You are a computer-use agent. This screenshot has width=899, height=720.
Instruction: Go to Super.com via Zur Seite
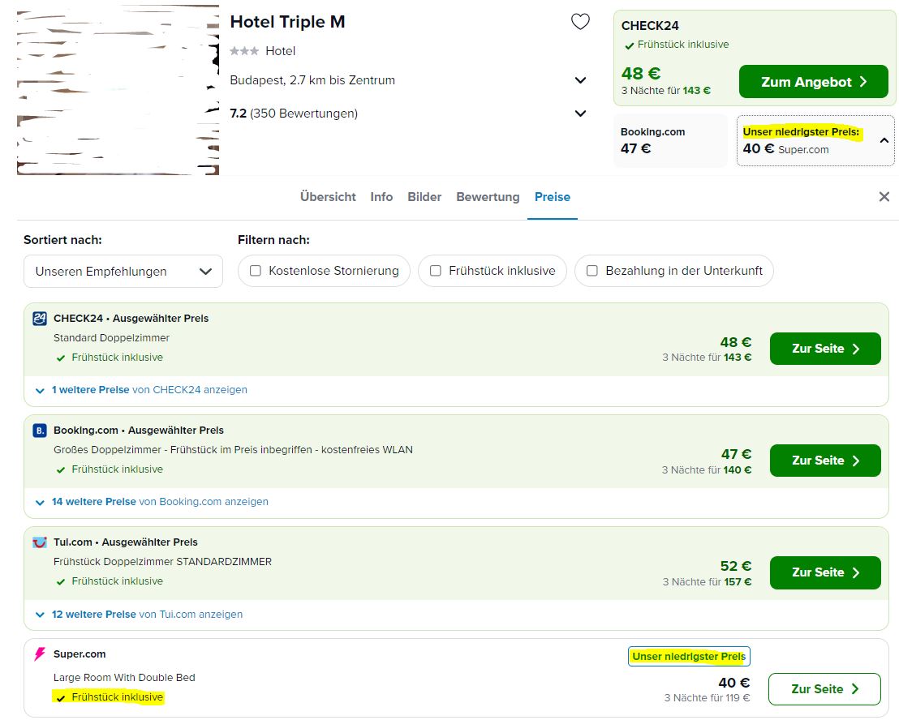[x=824, y=689]
